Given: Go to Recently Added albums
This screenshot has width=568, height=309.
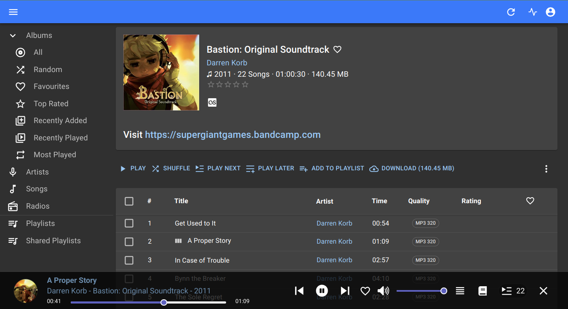Looking at the screenshot, I should (x=60, y=121).
